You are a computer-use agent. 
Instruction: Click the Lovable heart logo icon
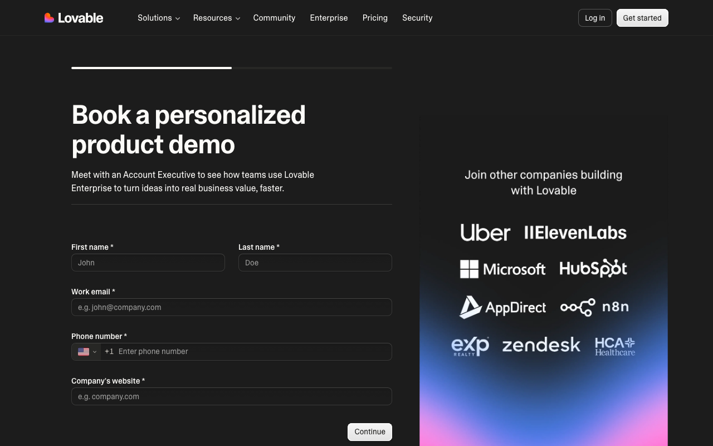(x=49, y=18)
